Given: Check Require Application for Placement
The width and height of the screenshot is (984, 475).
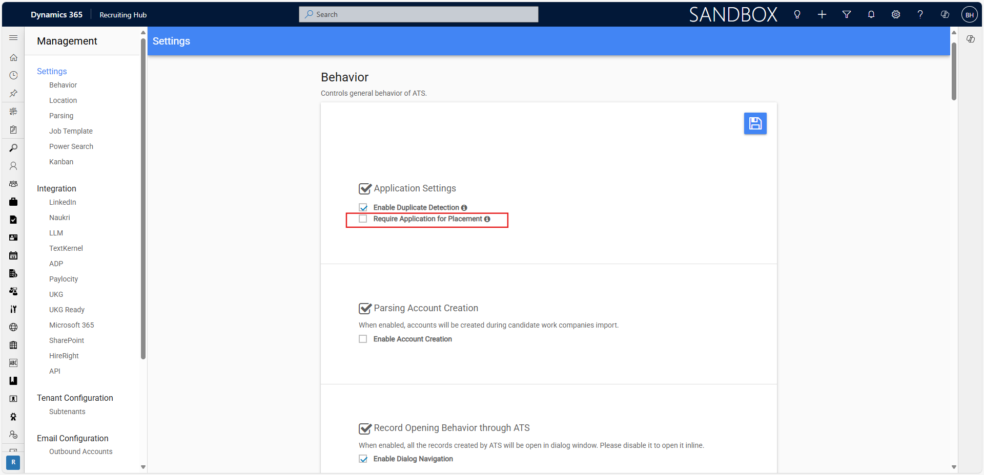Looking at the screenshot, I should coord(363,219).
